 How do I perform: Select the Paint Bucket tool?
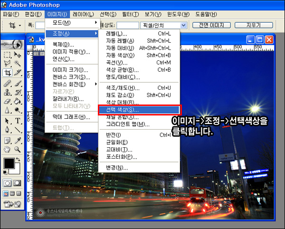tap(18, 101)
